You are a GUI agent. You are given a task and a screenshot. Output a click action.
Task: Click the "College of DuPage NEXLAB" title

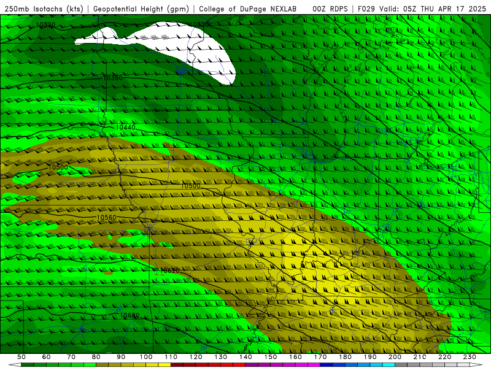pyautogui.click(x=247, y=9)
